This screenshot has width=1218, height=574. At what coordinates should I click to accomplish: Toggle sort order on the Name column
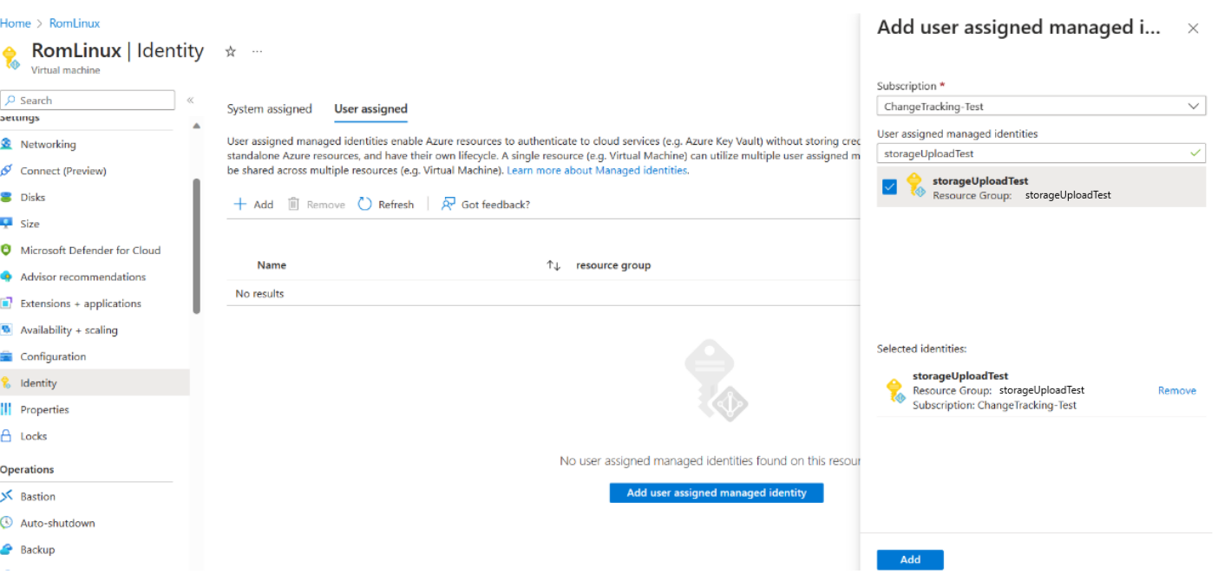(553, 264)
